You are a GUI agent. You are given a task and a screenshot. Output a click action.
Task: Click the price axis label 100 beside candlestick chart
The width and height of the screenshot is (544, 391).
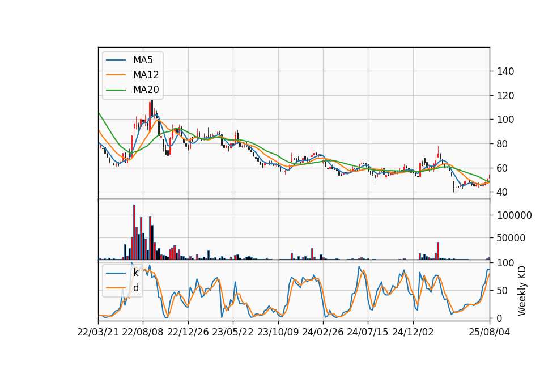coord(505,120)
